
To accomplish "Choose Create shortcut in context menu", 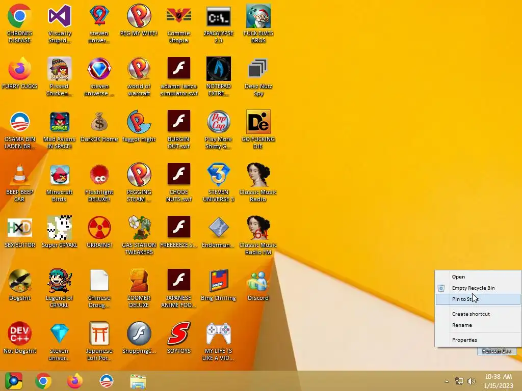I will (478, 314).
